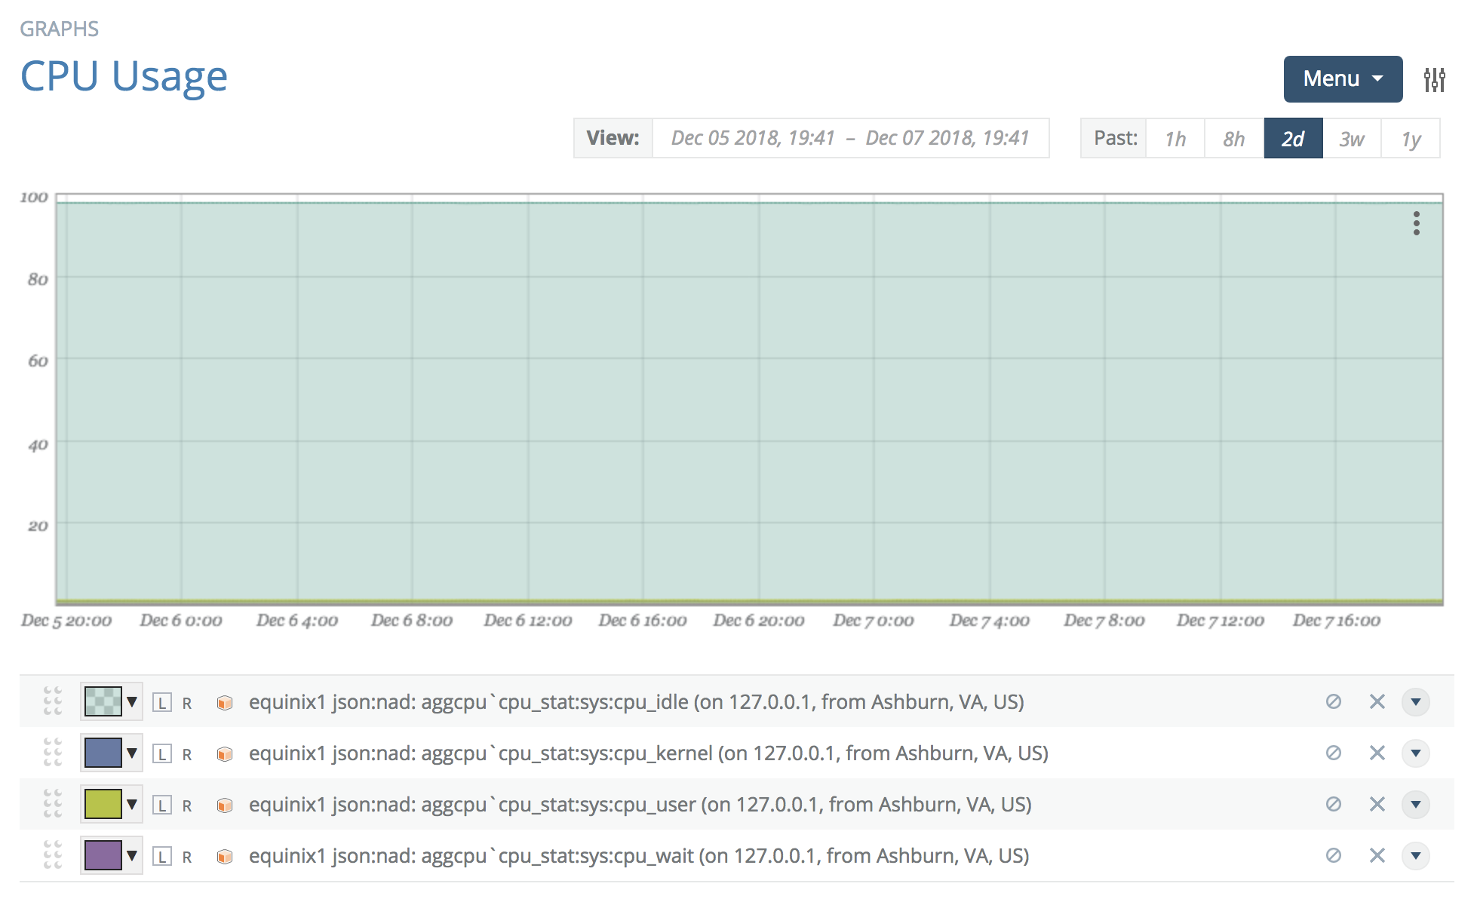The image size is (1477, 902).
Task: Open the Menu dropdown
Action: 1342,78
